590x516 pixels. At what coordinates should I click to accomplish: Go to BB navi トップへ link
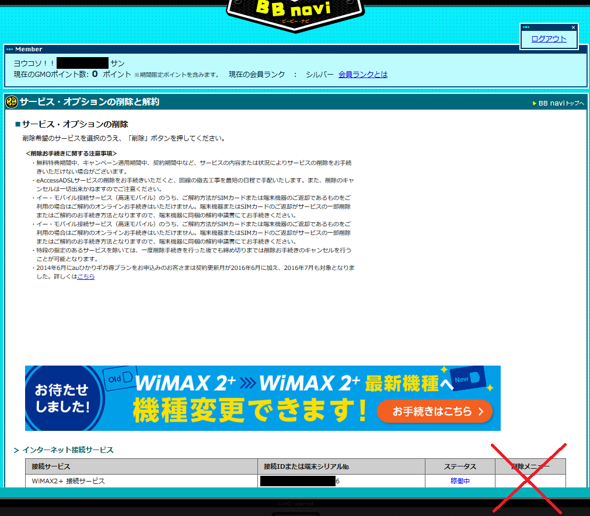(558, 103)
